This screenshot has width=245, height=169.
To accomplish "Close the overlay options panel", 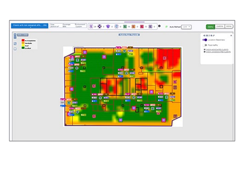I will coord(231,36).
